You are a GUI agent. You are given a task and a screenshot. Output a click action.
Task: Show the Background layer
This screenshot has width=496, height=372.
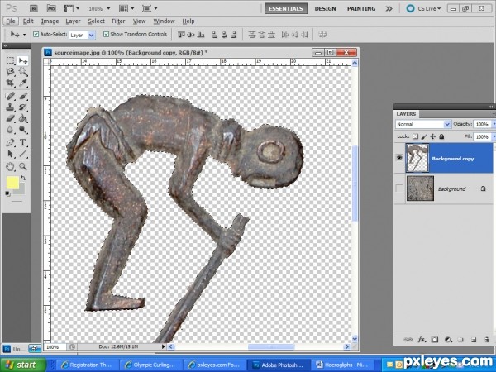399,188
